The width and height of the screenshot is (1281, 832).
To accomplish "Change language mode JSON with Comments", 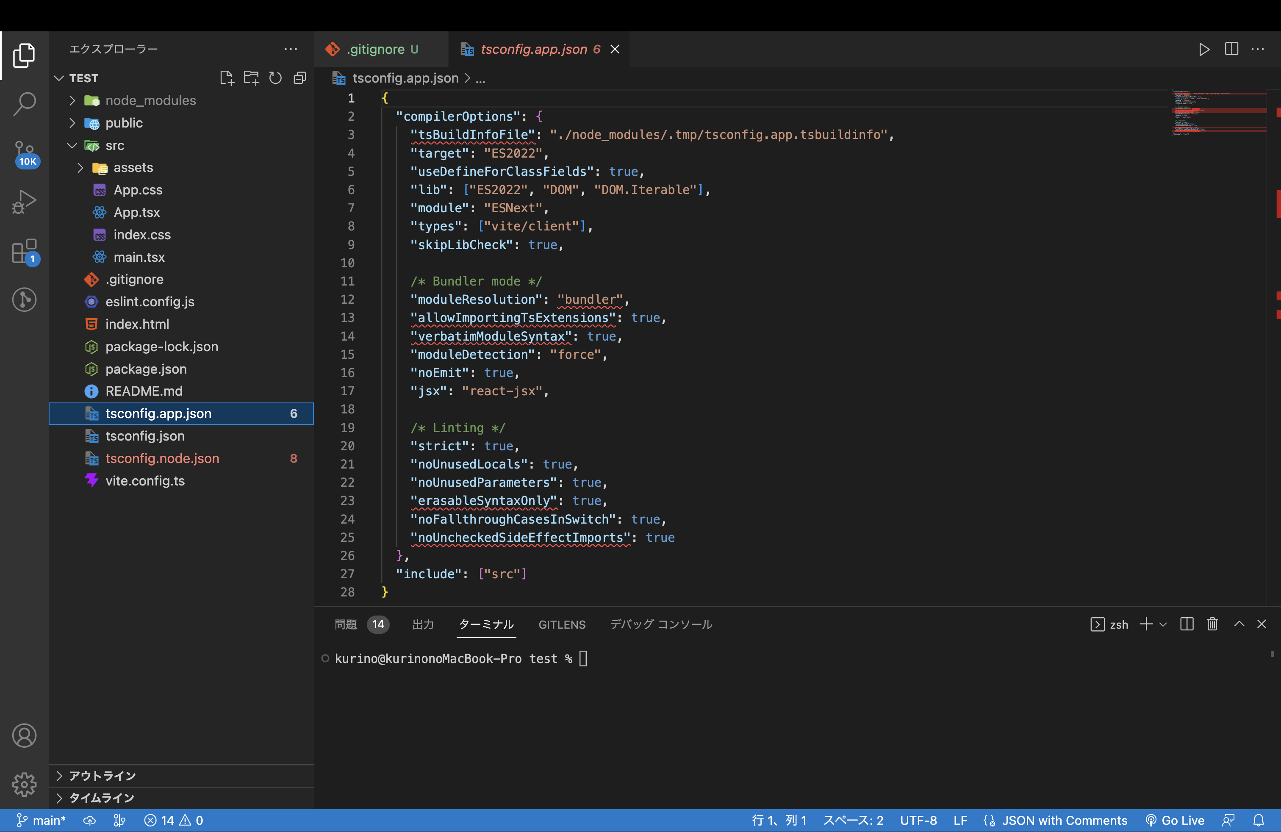I will (1055, 820).
